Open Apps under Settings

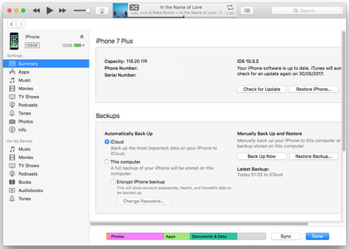46,72
